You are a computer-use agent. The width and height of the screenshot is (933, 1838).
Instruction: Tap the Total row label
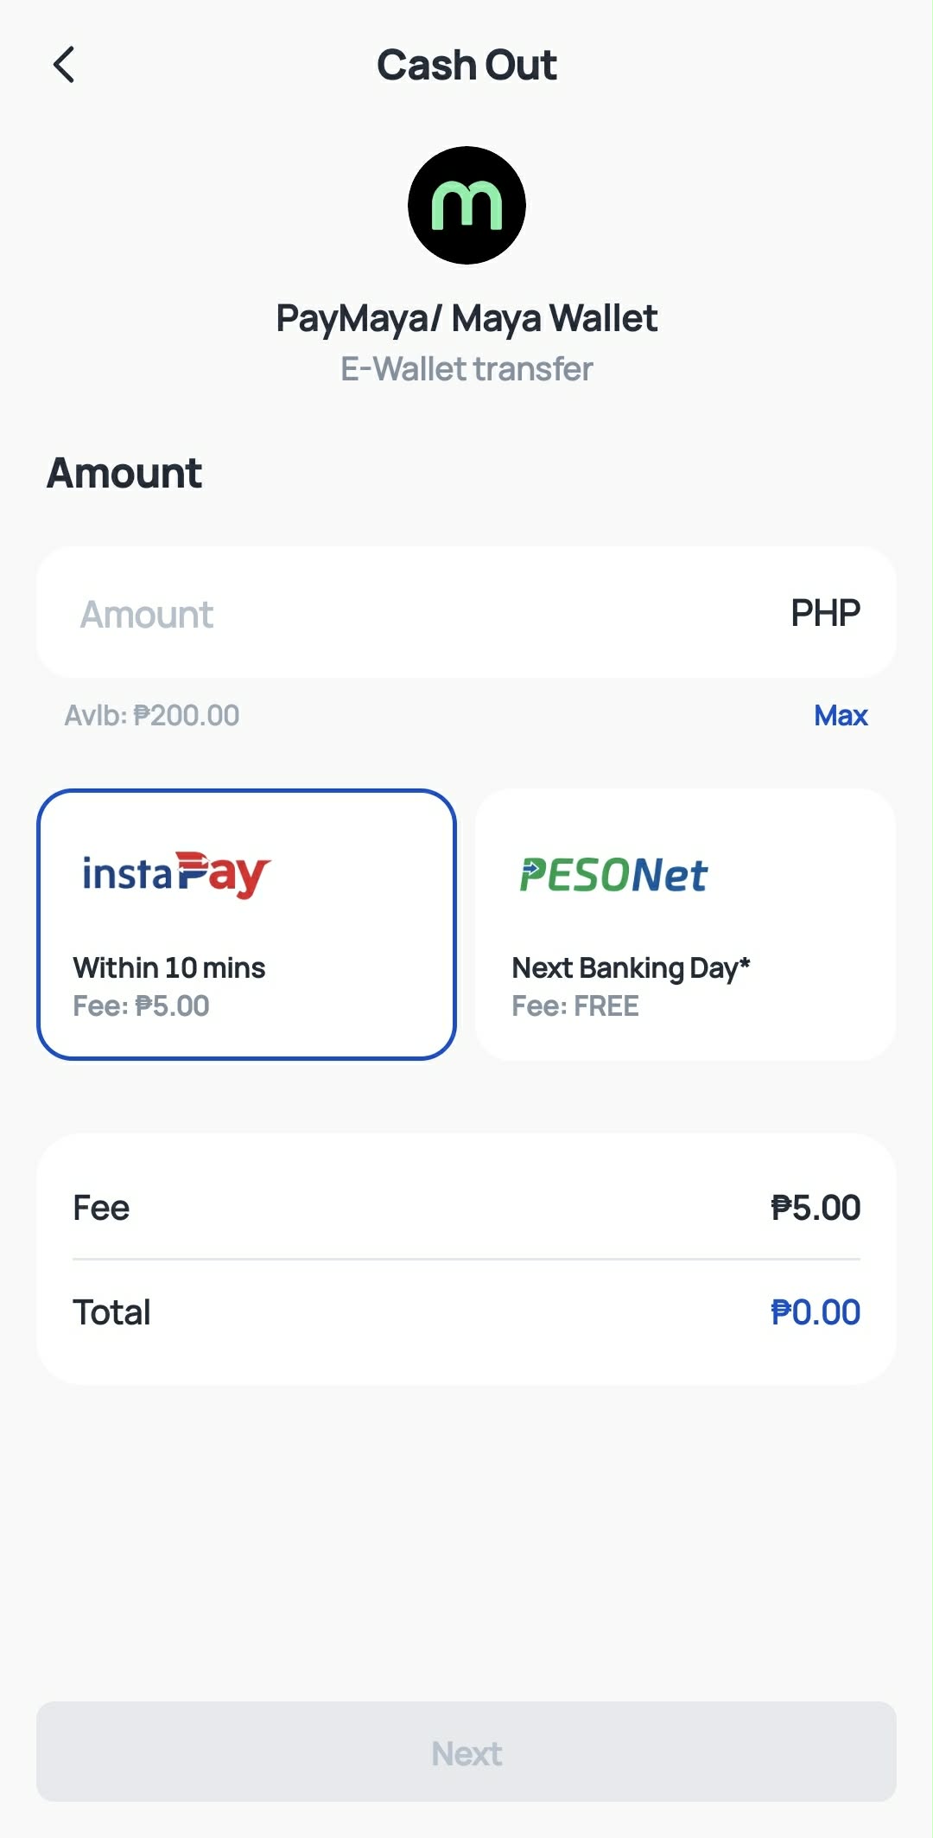click(x=111, y=1312)
